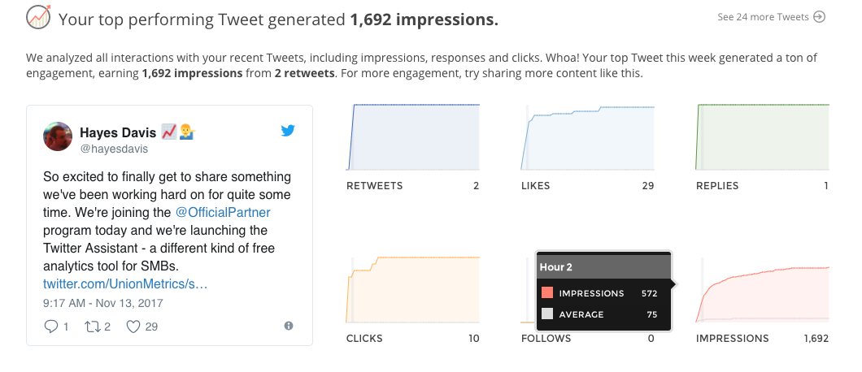The image size is (862, 372).
Task: Click the retweet arrows icon on the tweet
Action: (91, 327)
